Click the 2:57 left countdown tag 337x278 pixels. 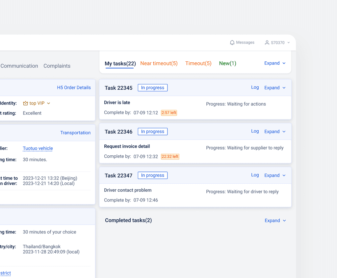169,113
